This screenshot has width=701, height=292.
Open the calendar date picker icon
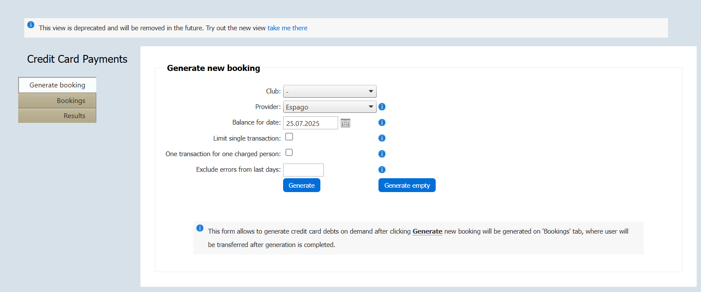click(346, 123)
